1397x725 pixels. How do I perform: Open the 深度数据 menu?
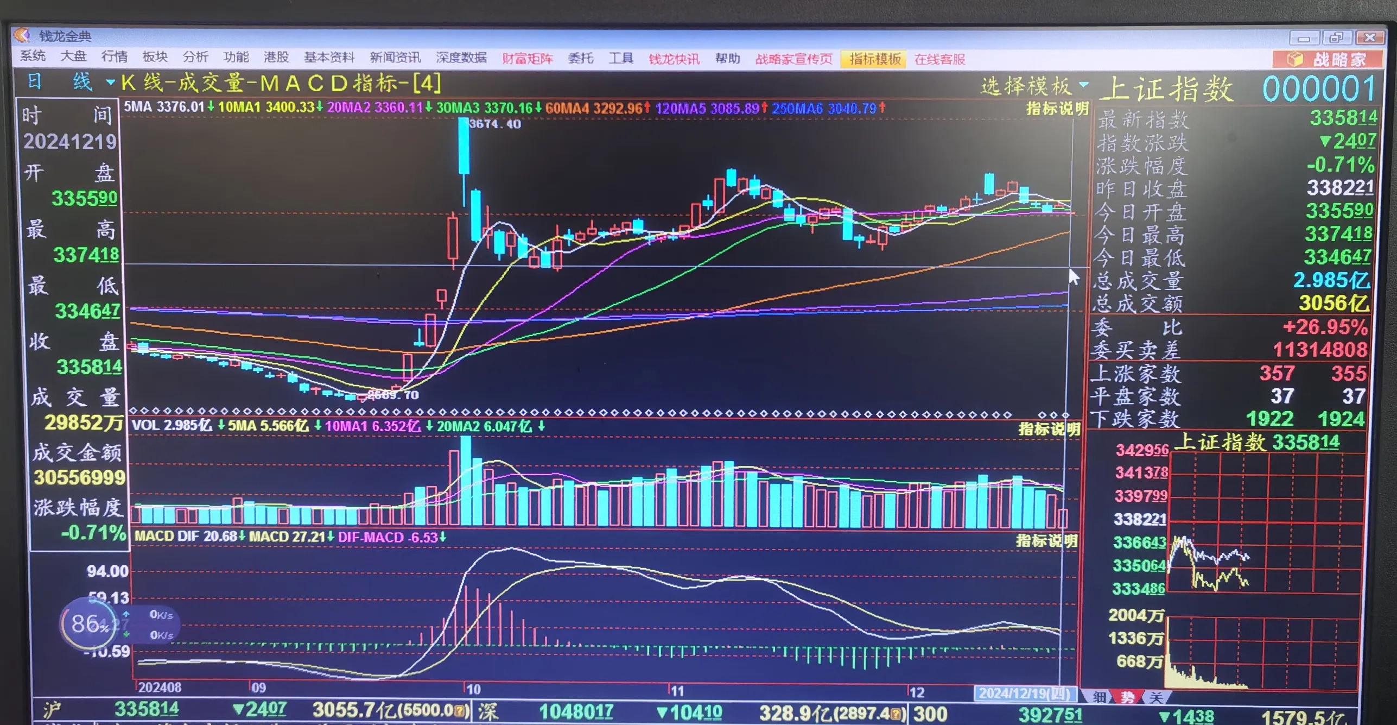click(x=461, y=58)
